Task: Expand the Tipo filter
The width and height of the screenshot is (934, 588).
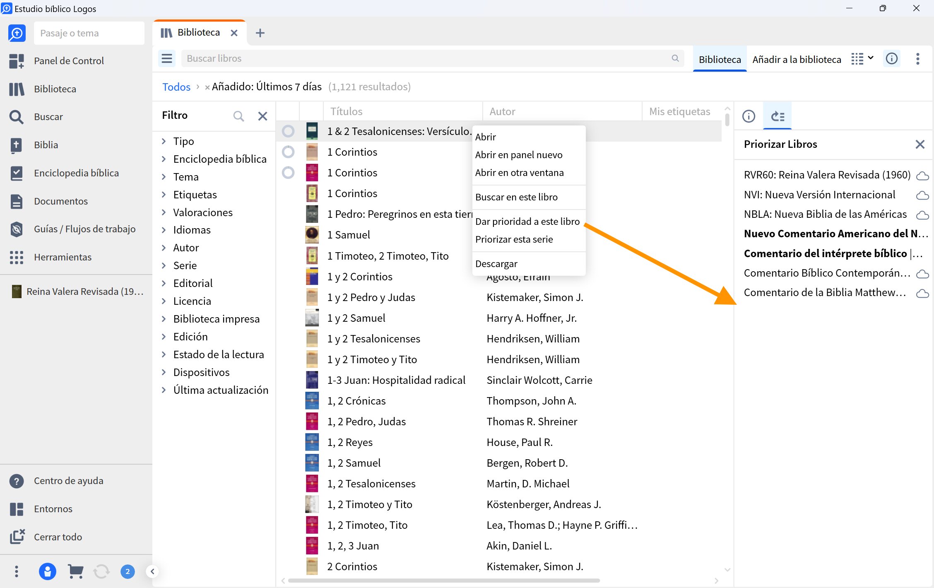Action: click(x=164, y=141)
